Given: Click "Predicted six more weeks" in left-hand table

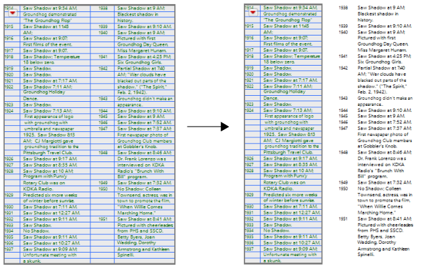Looking at the screenshot, I should point(50,195).
